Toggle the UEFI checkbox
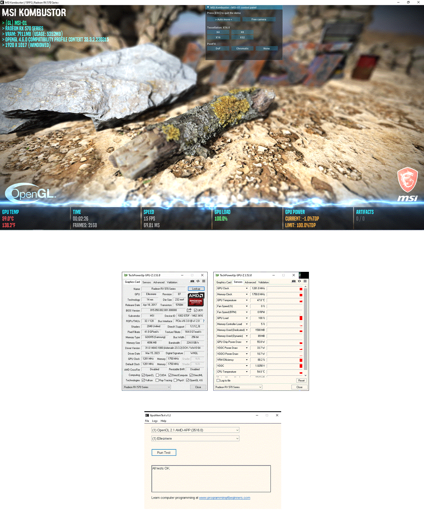This screenshot has height=518, width=424. point(196,310)
